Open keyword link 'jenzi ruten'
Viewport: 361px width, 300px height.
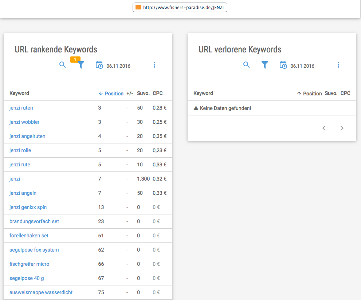point(21,108)
